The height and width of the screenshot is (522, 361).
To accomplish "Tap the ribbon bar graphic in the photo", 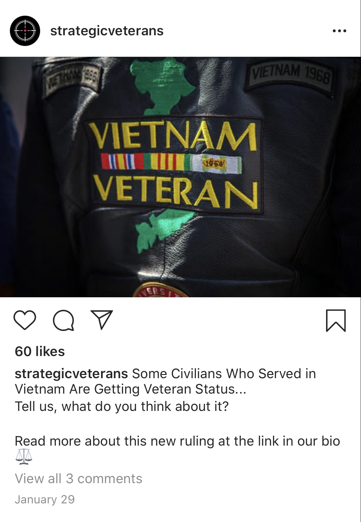I will [171, 163].
